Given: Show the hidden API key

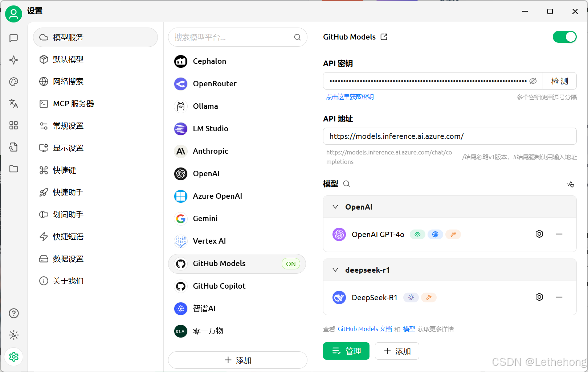Looking at the screenshot, I should tap(533, 81).
